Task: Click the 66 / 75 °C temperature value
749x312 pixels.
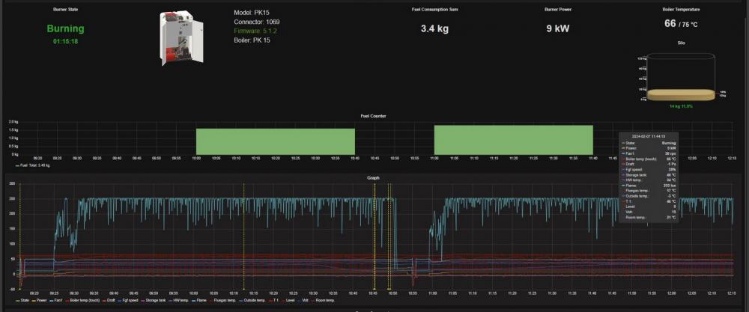Action: click(681, 23)
